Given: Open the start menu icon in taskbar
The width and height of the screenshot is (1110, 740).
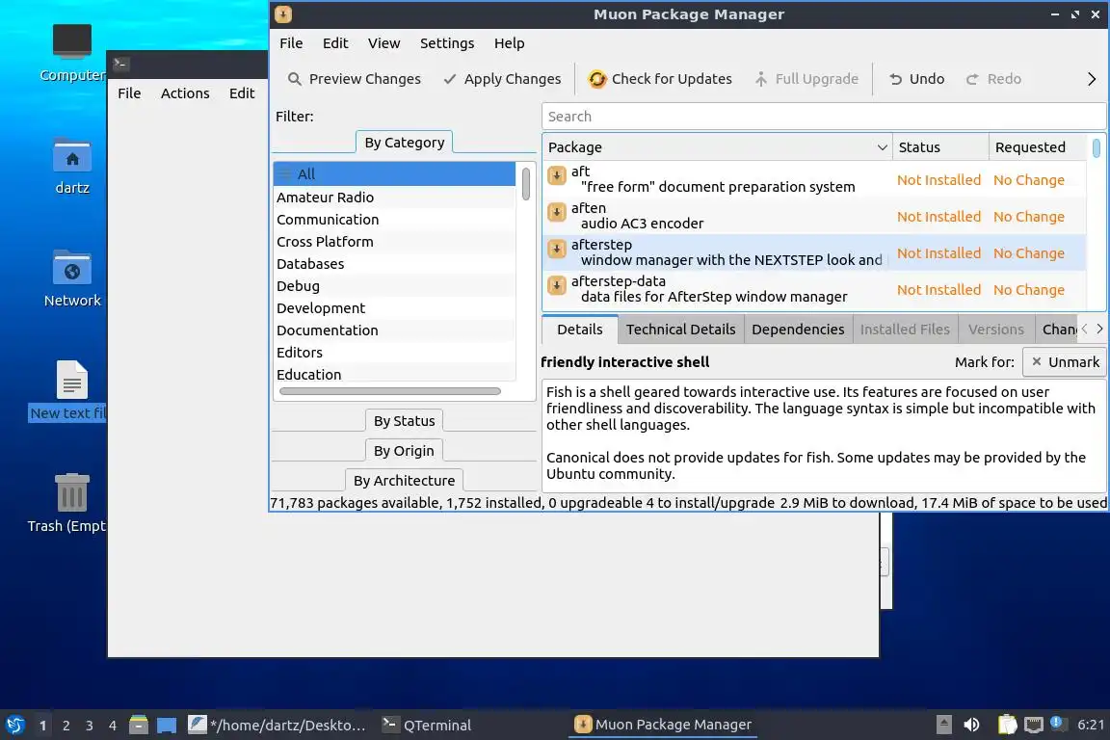Looking at the screenshot, I should (14, 726).
